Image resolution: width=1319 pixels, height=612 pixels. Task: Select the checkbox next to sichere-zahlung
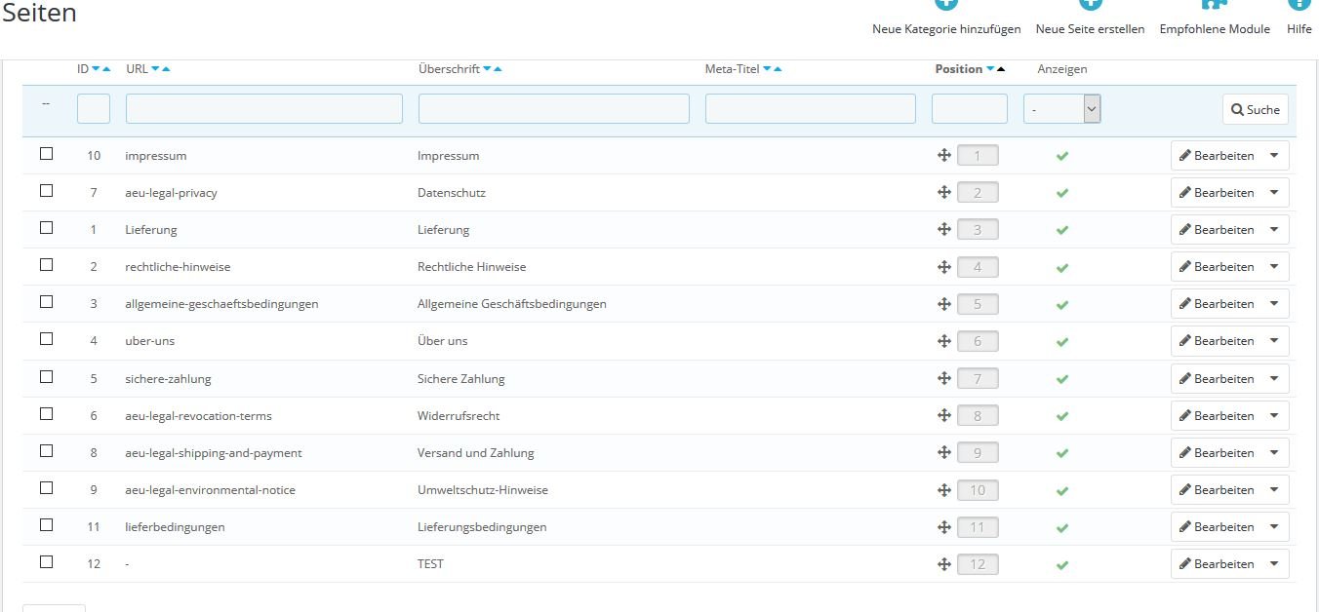point(46,376)
